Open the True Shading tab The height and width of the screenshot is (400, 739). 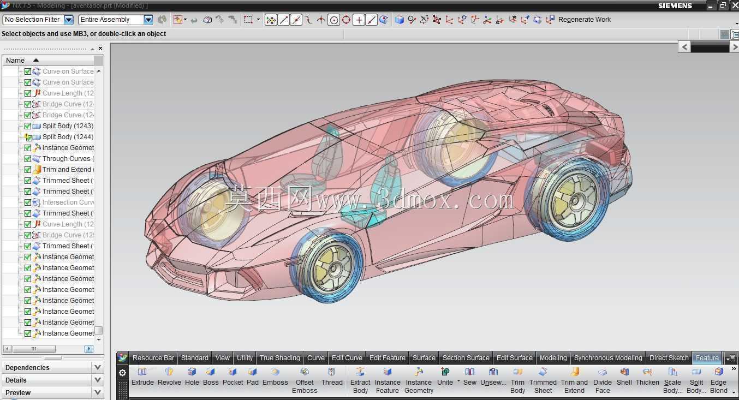click(280, 358)
